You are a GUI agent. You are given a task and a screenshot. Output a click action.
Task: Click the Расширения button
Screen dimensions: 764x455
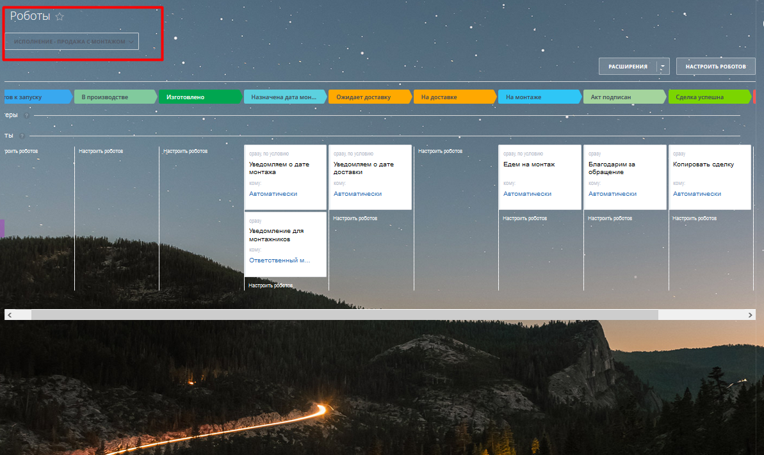point(628,67)
